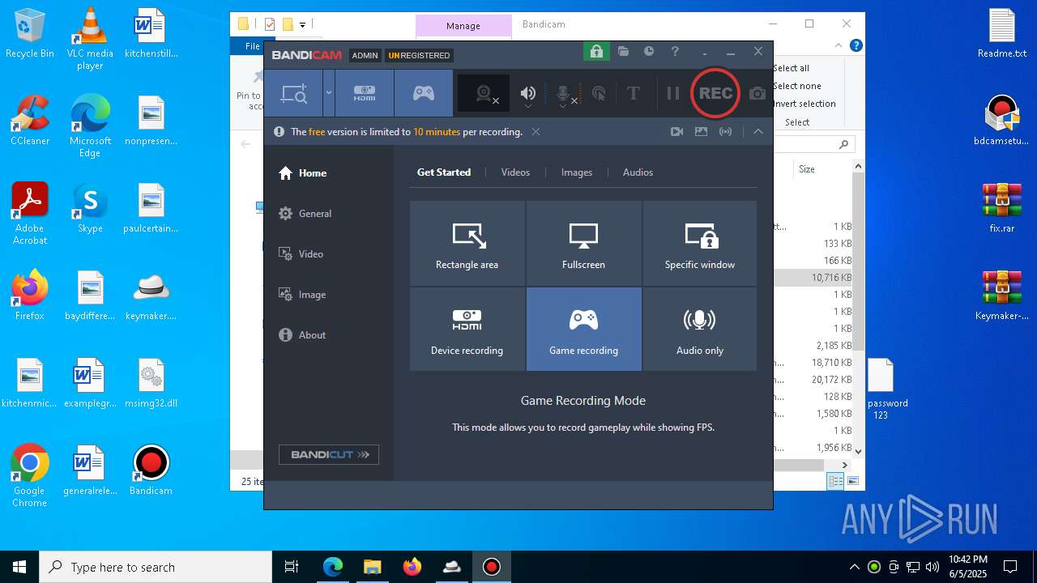This screenshot has height=583, width=1037.
Task: Show hidden system tray icons chevron
Action: pyautogui.click(x=854, y=567)
